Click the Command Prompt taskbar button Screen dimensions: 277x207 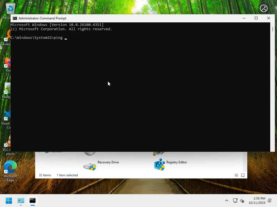[32, 201]
